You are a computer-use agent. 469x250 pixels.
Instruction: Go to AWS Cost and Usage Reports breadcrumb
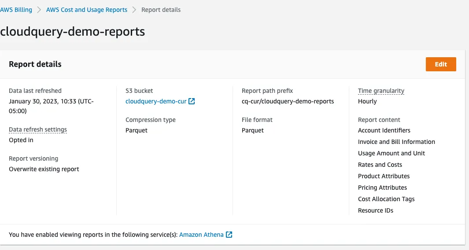click(x=87, y=10)
